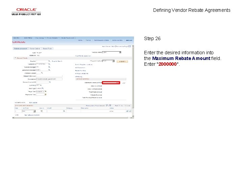This screenshot has height=182, width=243.
Task: Click the http icon next to Personalize Page
Action: tap(130, 47)
